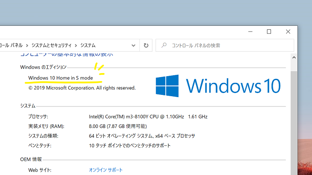Click the Web サイト: label
This screenshot has width=312, height=175.
[40, 170]
